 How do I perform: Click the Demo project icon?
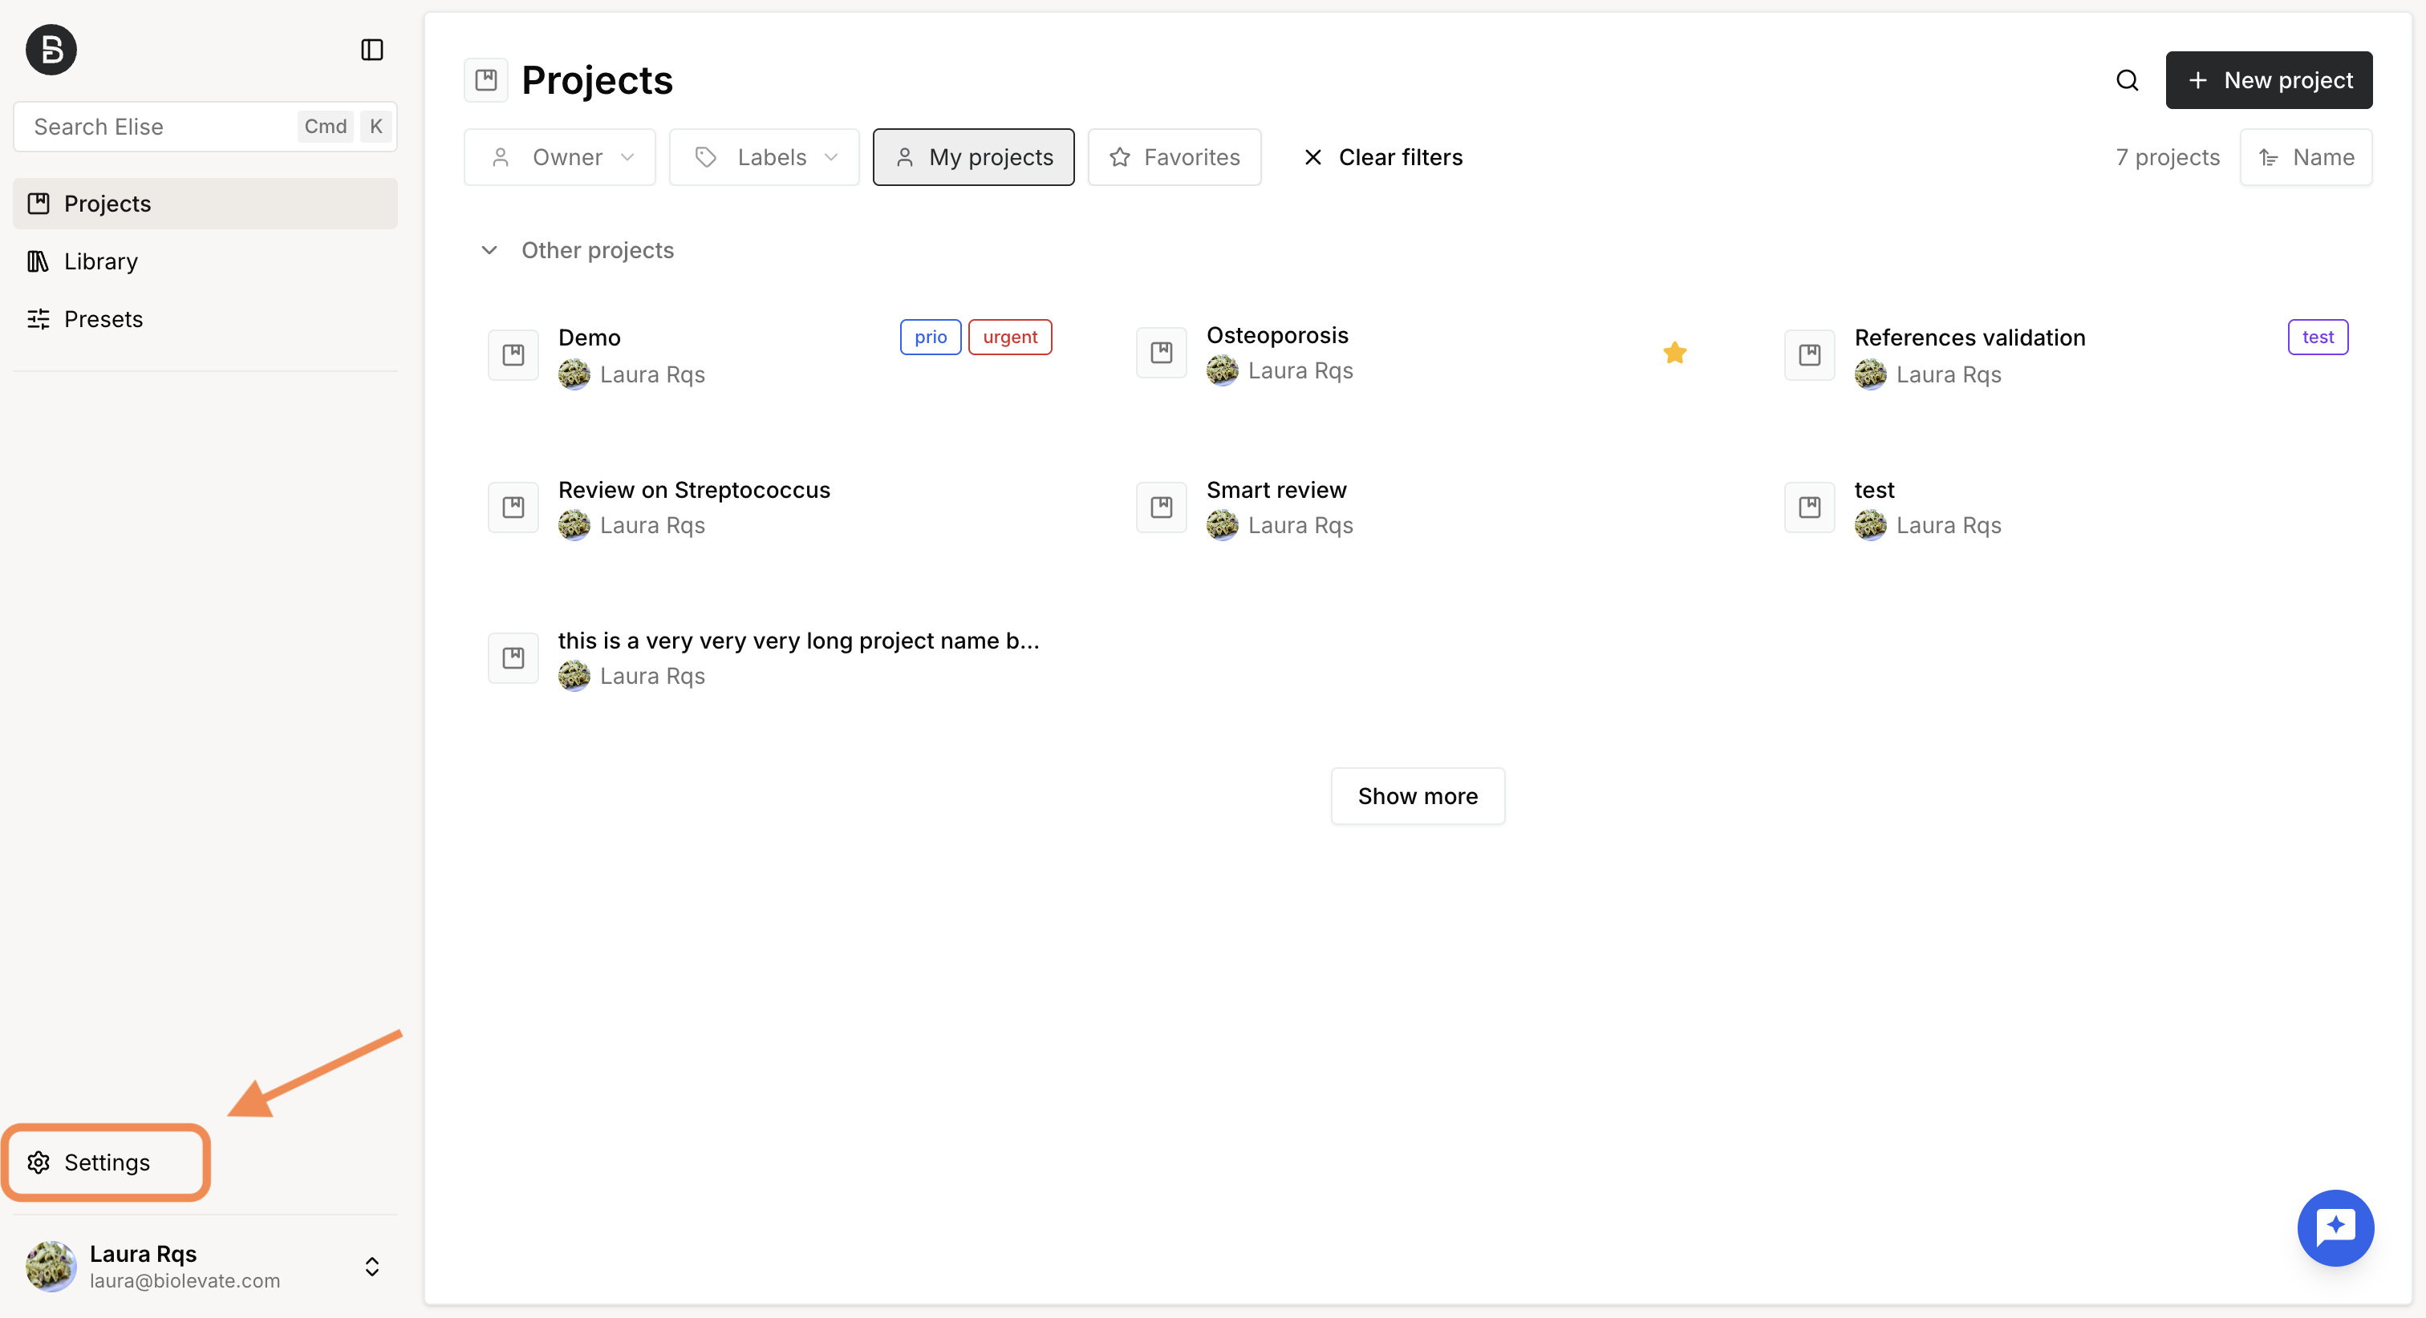pyautogui.click(x=513, y=355)
